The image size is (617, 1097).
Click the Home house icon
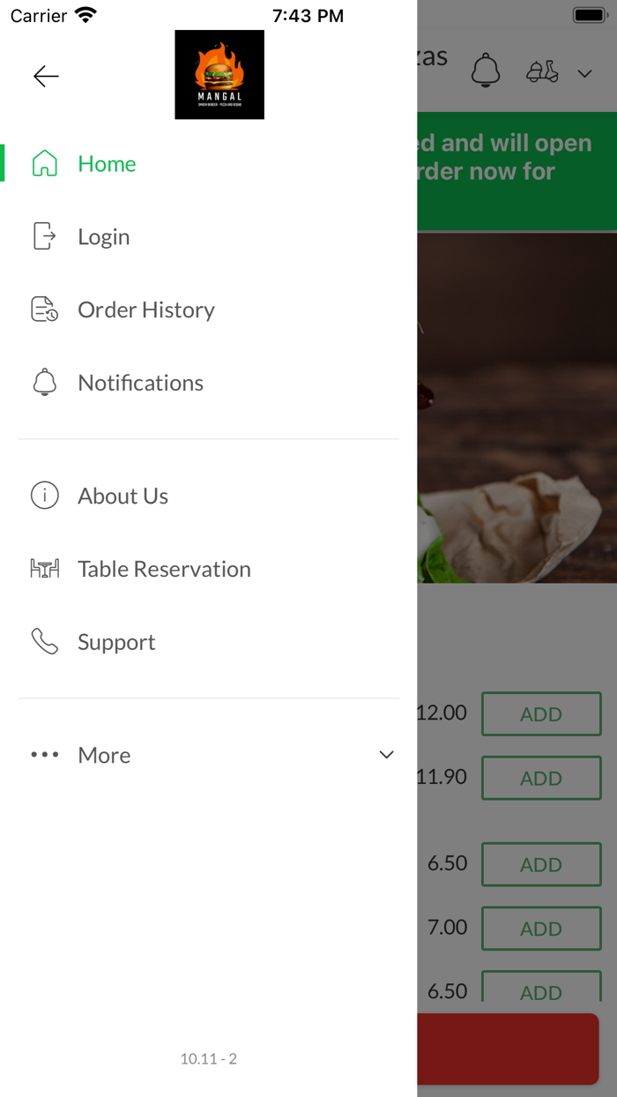[44, 163]
